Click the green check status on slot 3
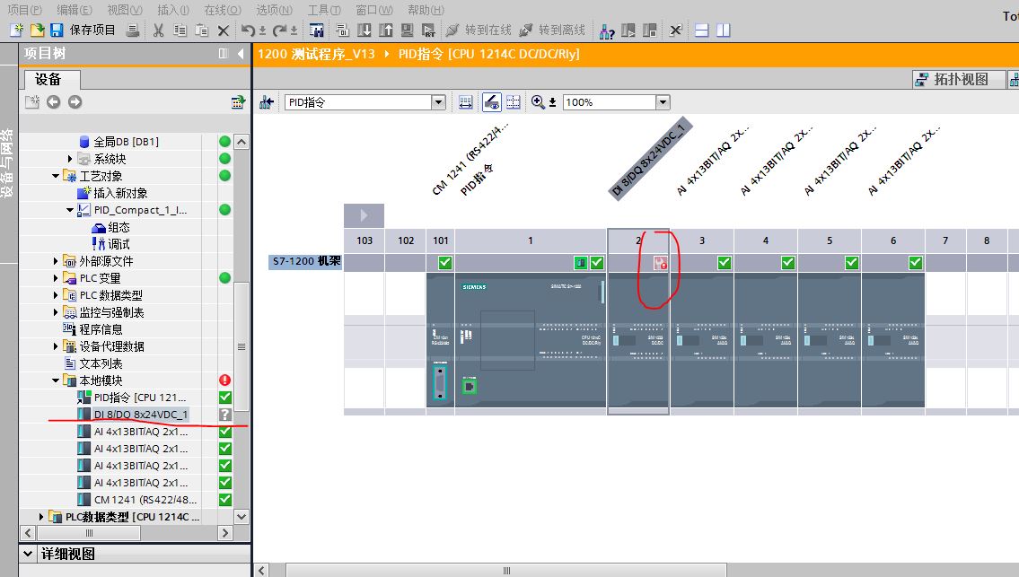 [724, 263]
